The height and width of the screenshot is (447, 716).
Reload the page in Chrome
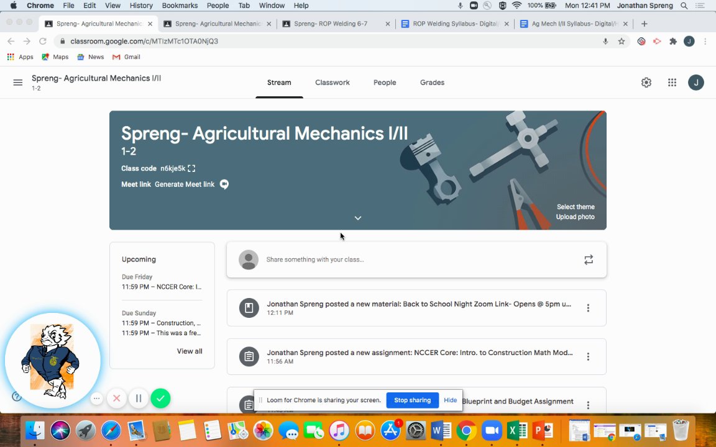coord(43,41)
